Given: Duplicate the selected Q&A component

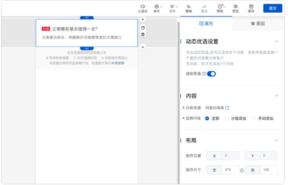Looking at the screenshot, I should coord(143,28).
